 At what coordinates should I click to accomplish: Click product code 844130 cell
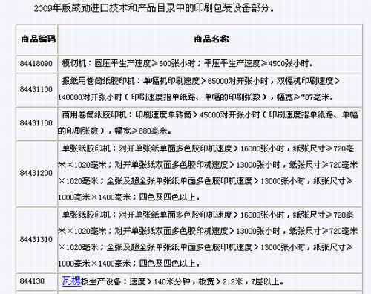(x=32, y=281)
